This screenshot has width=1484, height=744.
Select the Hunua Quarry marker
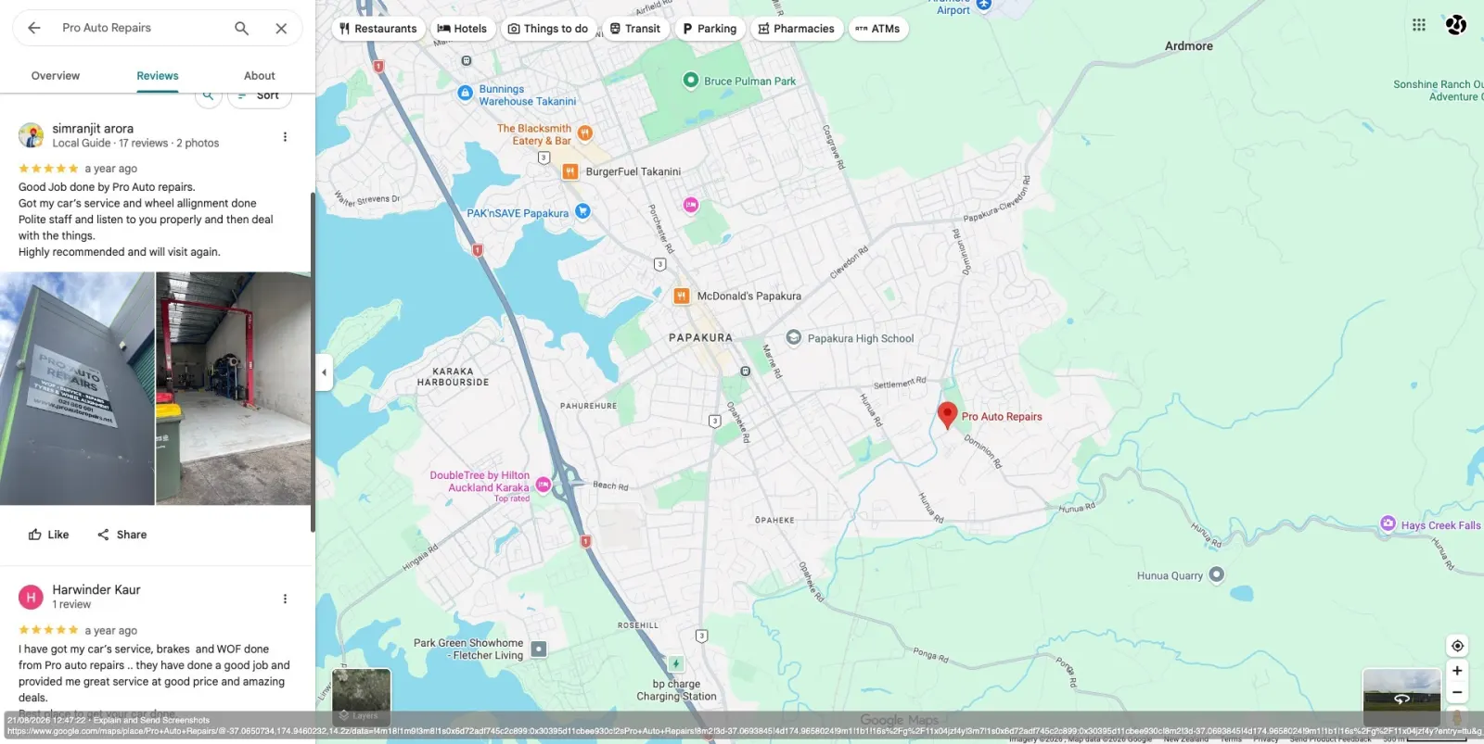[x=1217, y=574]
